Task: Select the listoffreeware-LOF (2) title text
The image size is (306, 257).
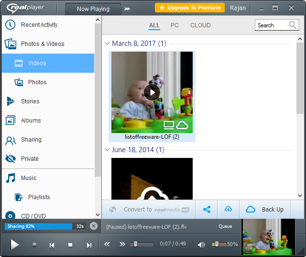Action: [152, 137]
